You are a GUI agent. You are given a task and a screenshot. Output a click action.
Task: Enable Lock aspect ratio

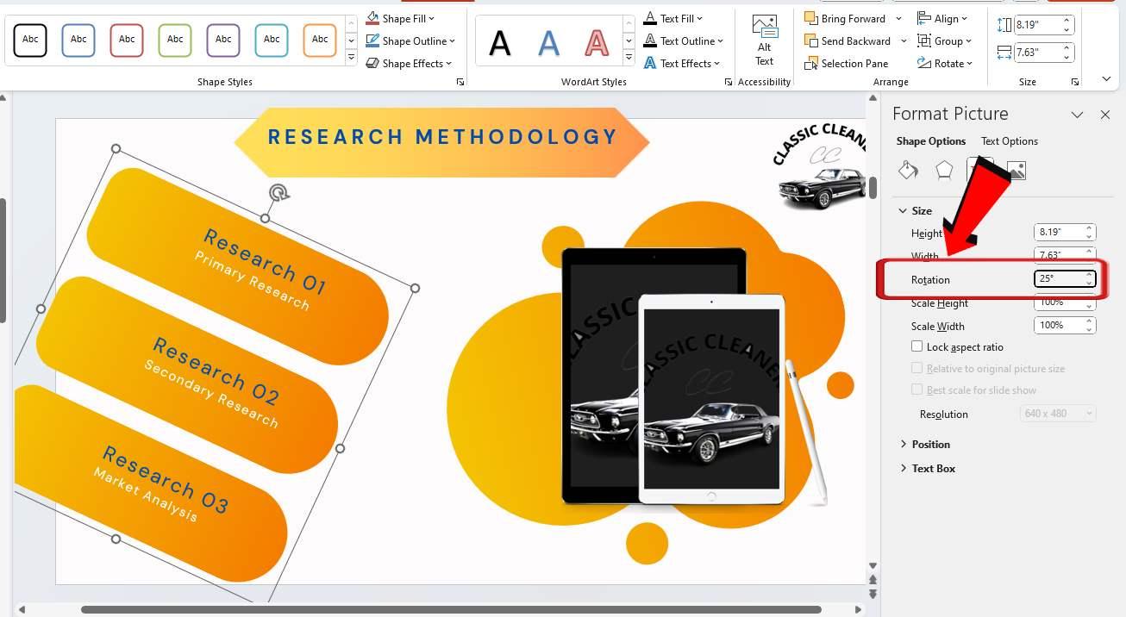(x=916, y=346)
